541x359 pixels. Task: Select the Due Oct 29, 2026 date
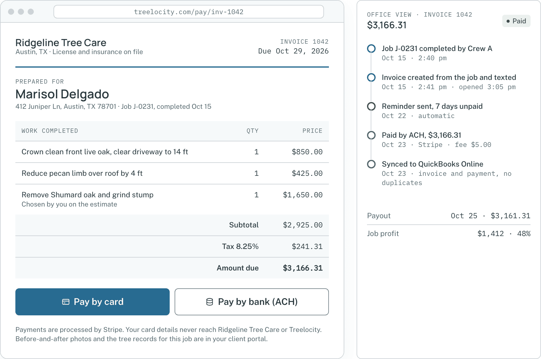pos(294,51)
